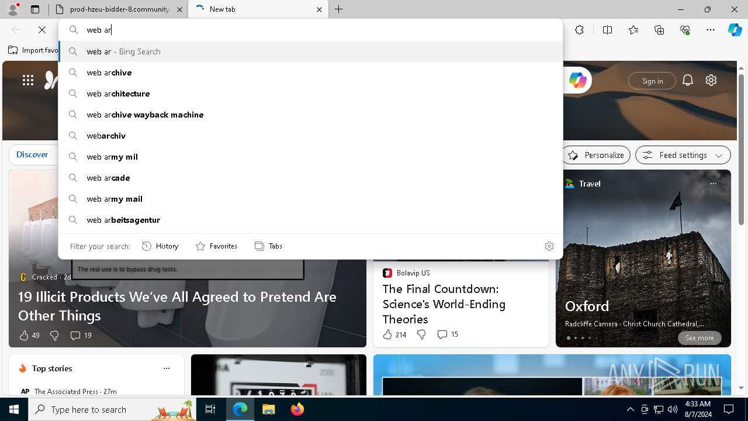Click the page vertical scrollbar
The width and height of the screenshot is (748, 421).
[741, 149]
